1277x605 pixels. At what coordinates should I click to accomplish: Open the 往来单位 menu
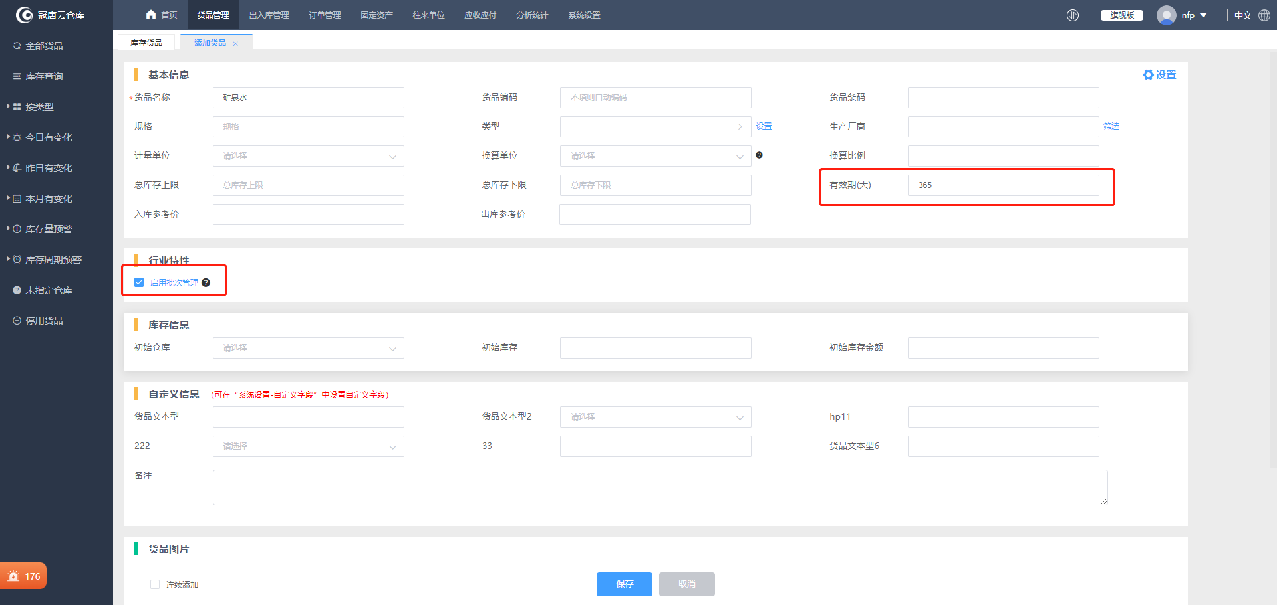click(x=428, y=15)
